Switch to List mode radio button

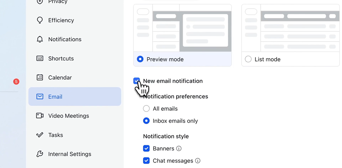[x=248, y=59]
